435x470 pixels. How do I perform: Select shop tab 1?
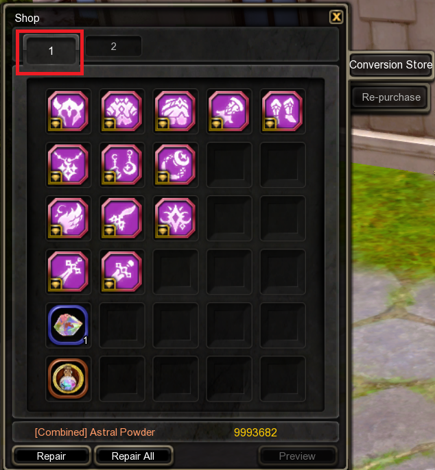[51, 51]
